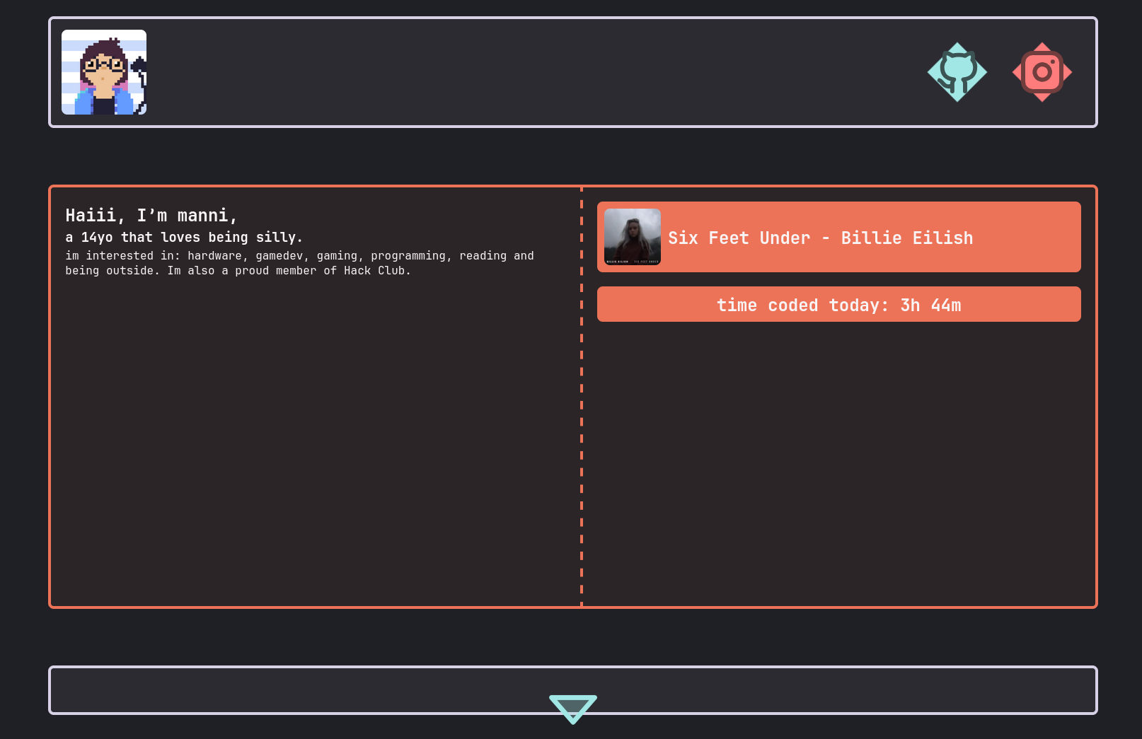Click the dashed vertical divider line
Viewport: 1142px width, 739px height.
(x=582, y=424)
